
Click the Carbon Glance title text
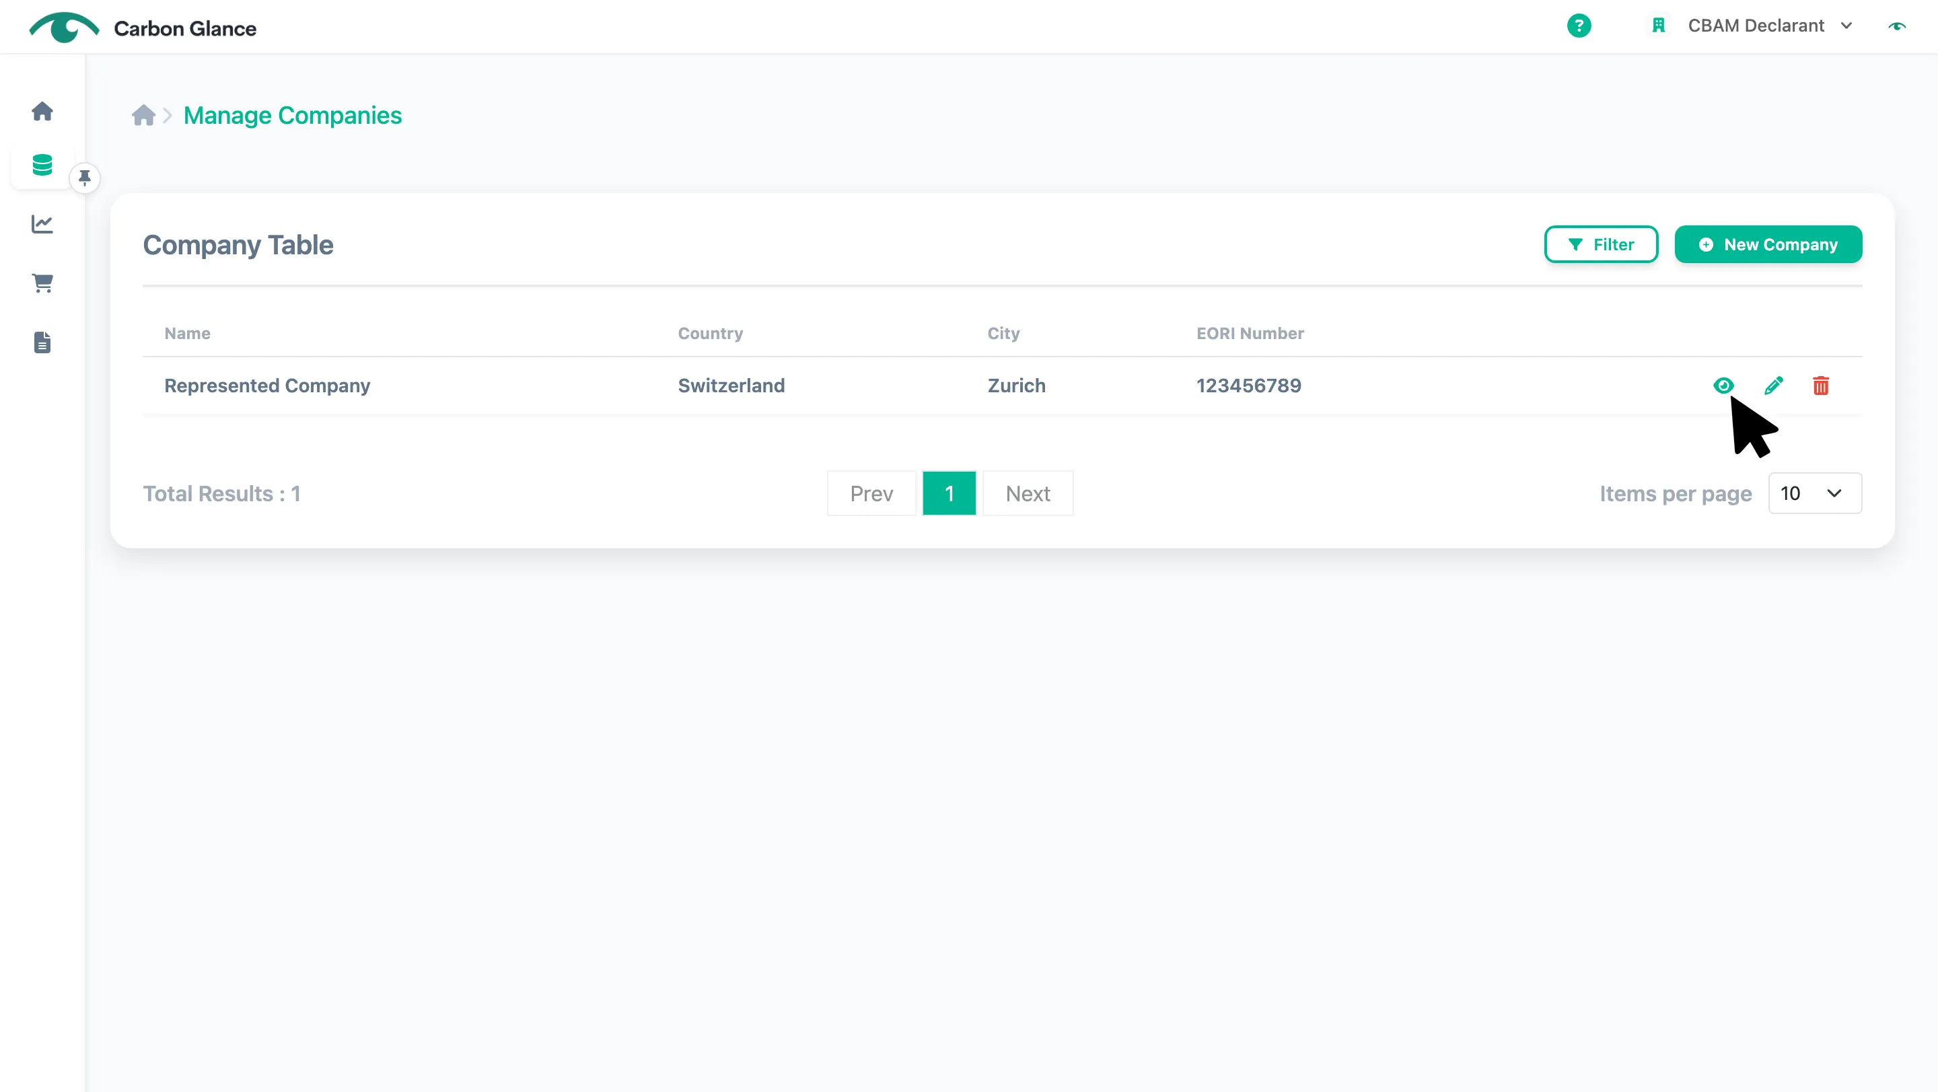pos(185,28)
